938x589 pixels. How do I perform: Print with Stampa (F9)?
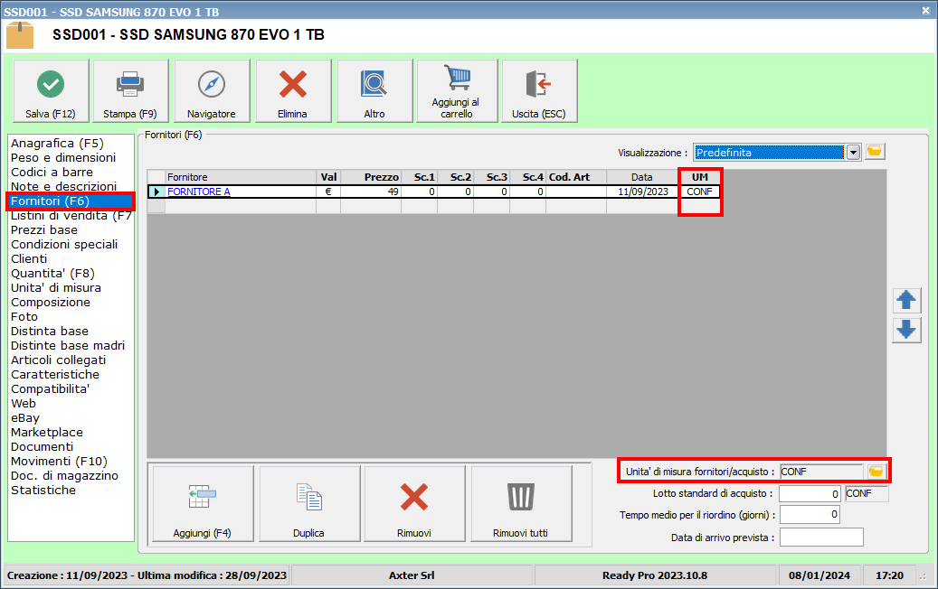(x=130, y=91)
